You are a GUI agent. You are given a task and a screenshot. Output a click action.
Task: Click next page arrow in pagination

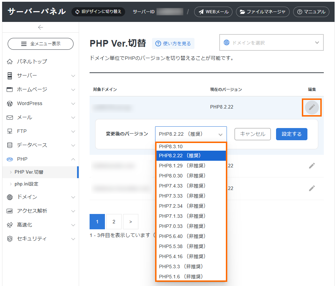coord(130,222)
